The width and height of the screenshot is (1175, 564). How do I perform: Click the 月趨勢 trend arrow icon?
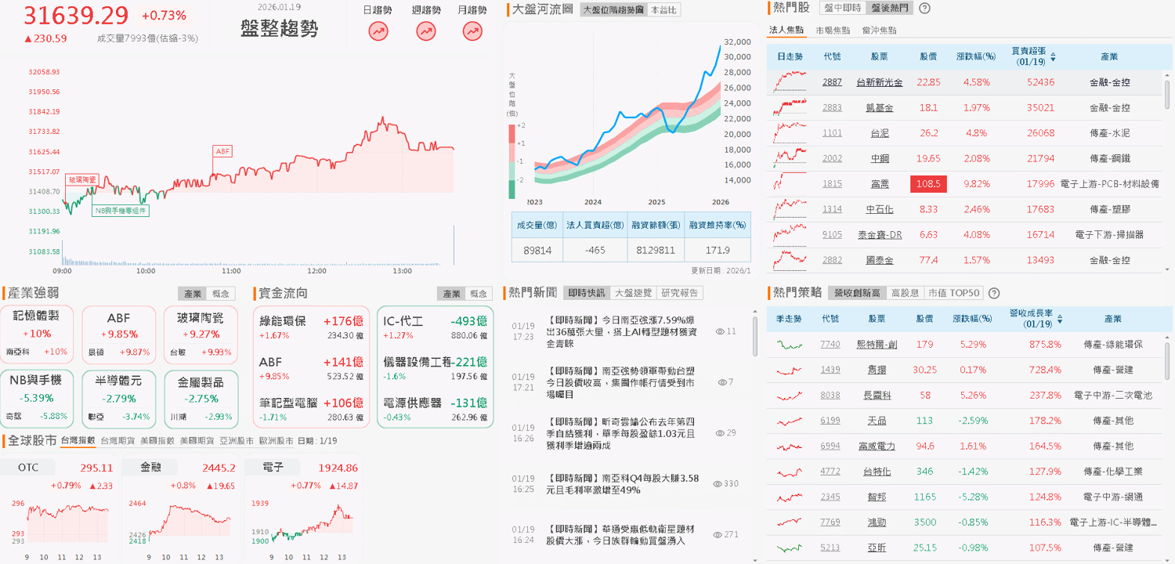(x=472, y=31)
